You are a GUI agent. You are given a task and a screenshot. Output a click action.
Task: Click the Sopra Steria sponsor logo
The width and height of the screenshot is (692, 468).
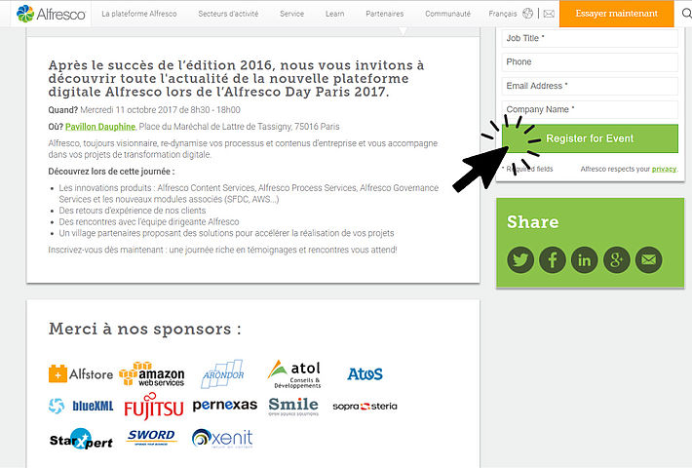pyautogui.click(x=365, y=407)
